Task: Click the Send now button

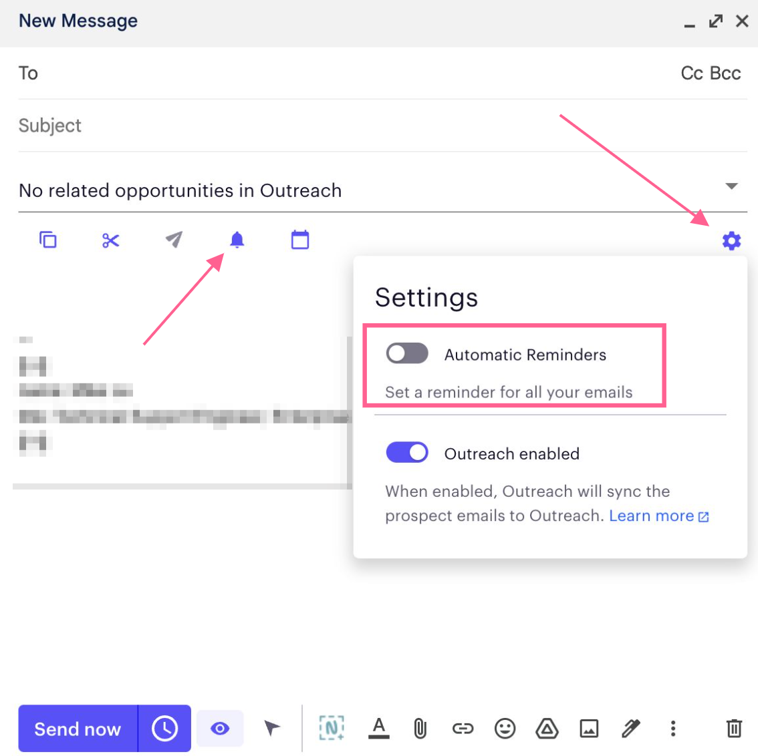Action: (x=78, y=729)
